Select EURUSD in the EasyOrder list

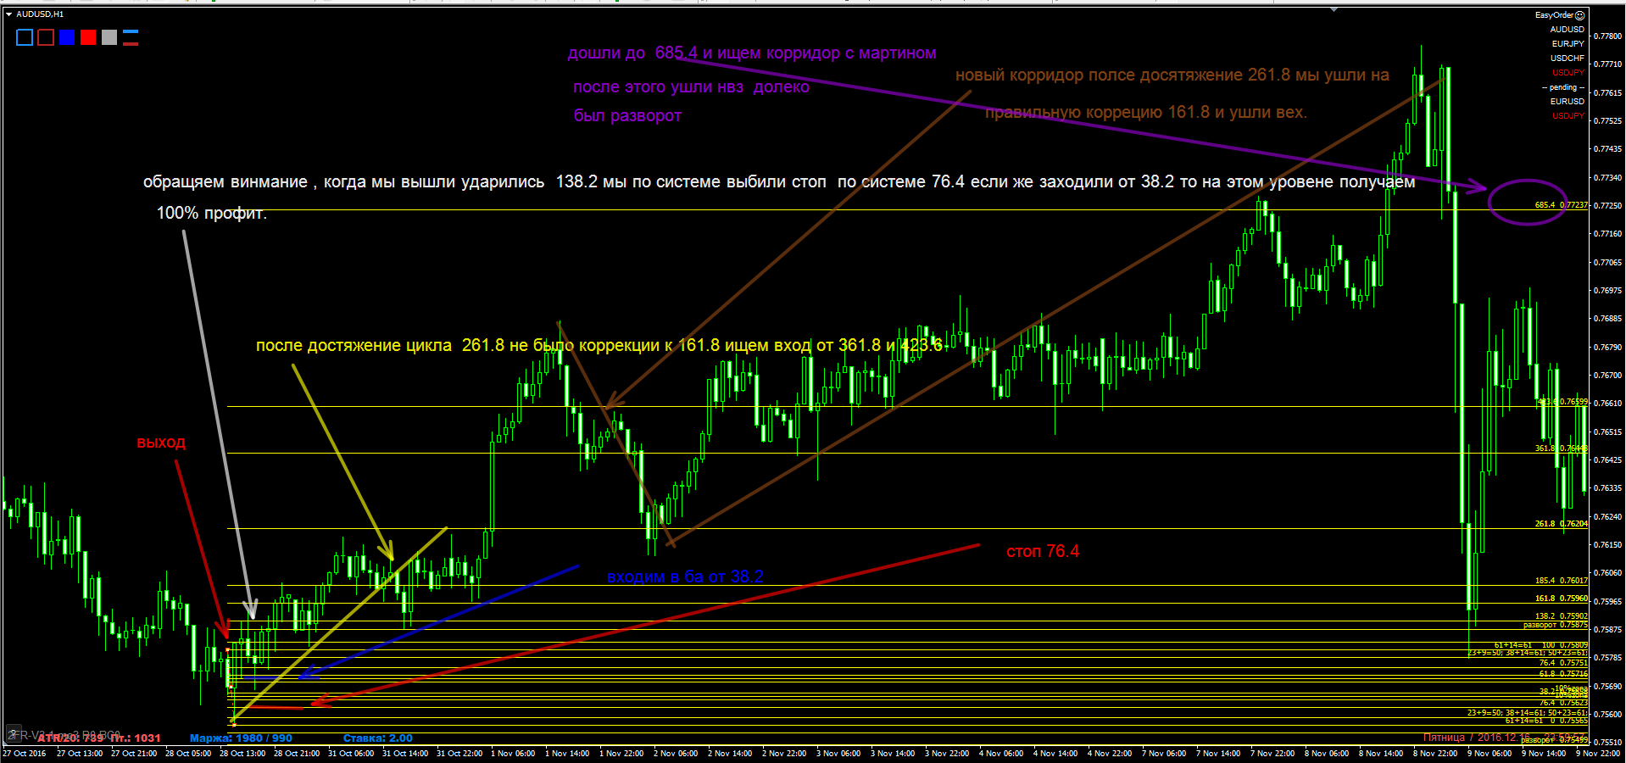tap(1568, 102)
